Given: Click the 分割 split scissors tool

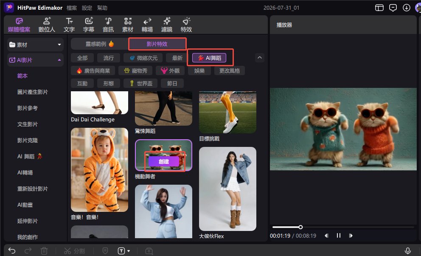Looking at the screenshot, I should [74, 251].
